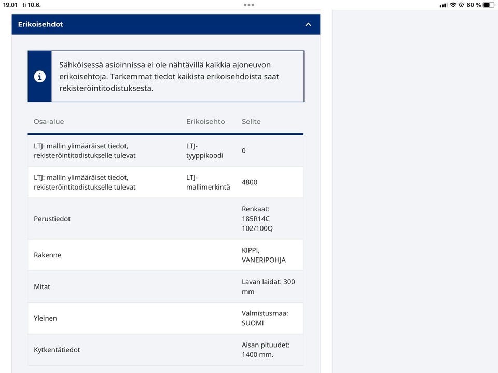This screenshot has height=373, width=498.
Task: Click the Erikoisehto column header
Action: [205, 122]
